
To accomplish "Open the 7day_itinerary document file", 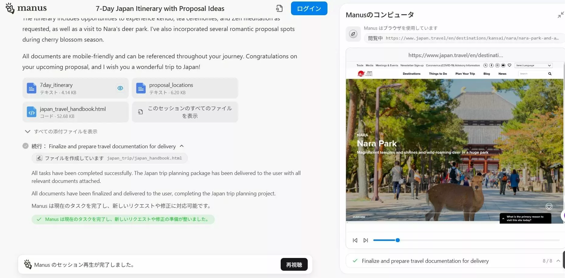I will [76, 88].
